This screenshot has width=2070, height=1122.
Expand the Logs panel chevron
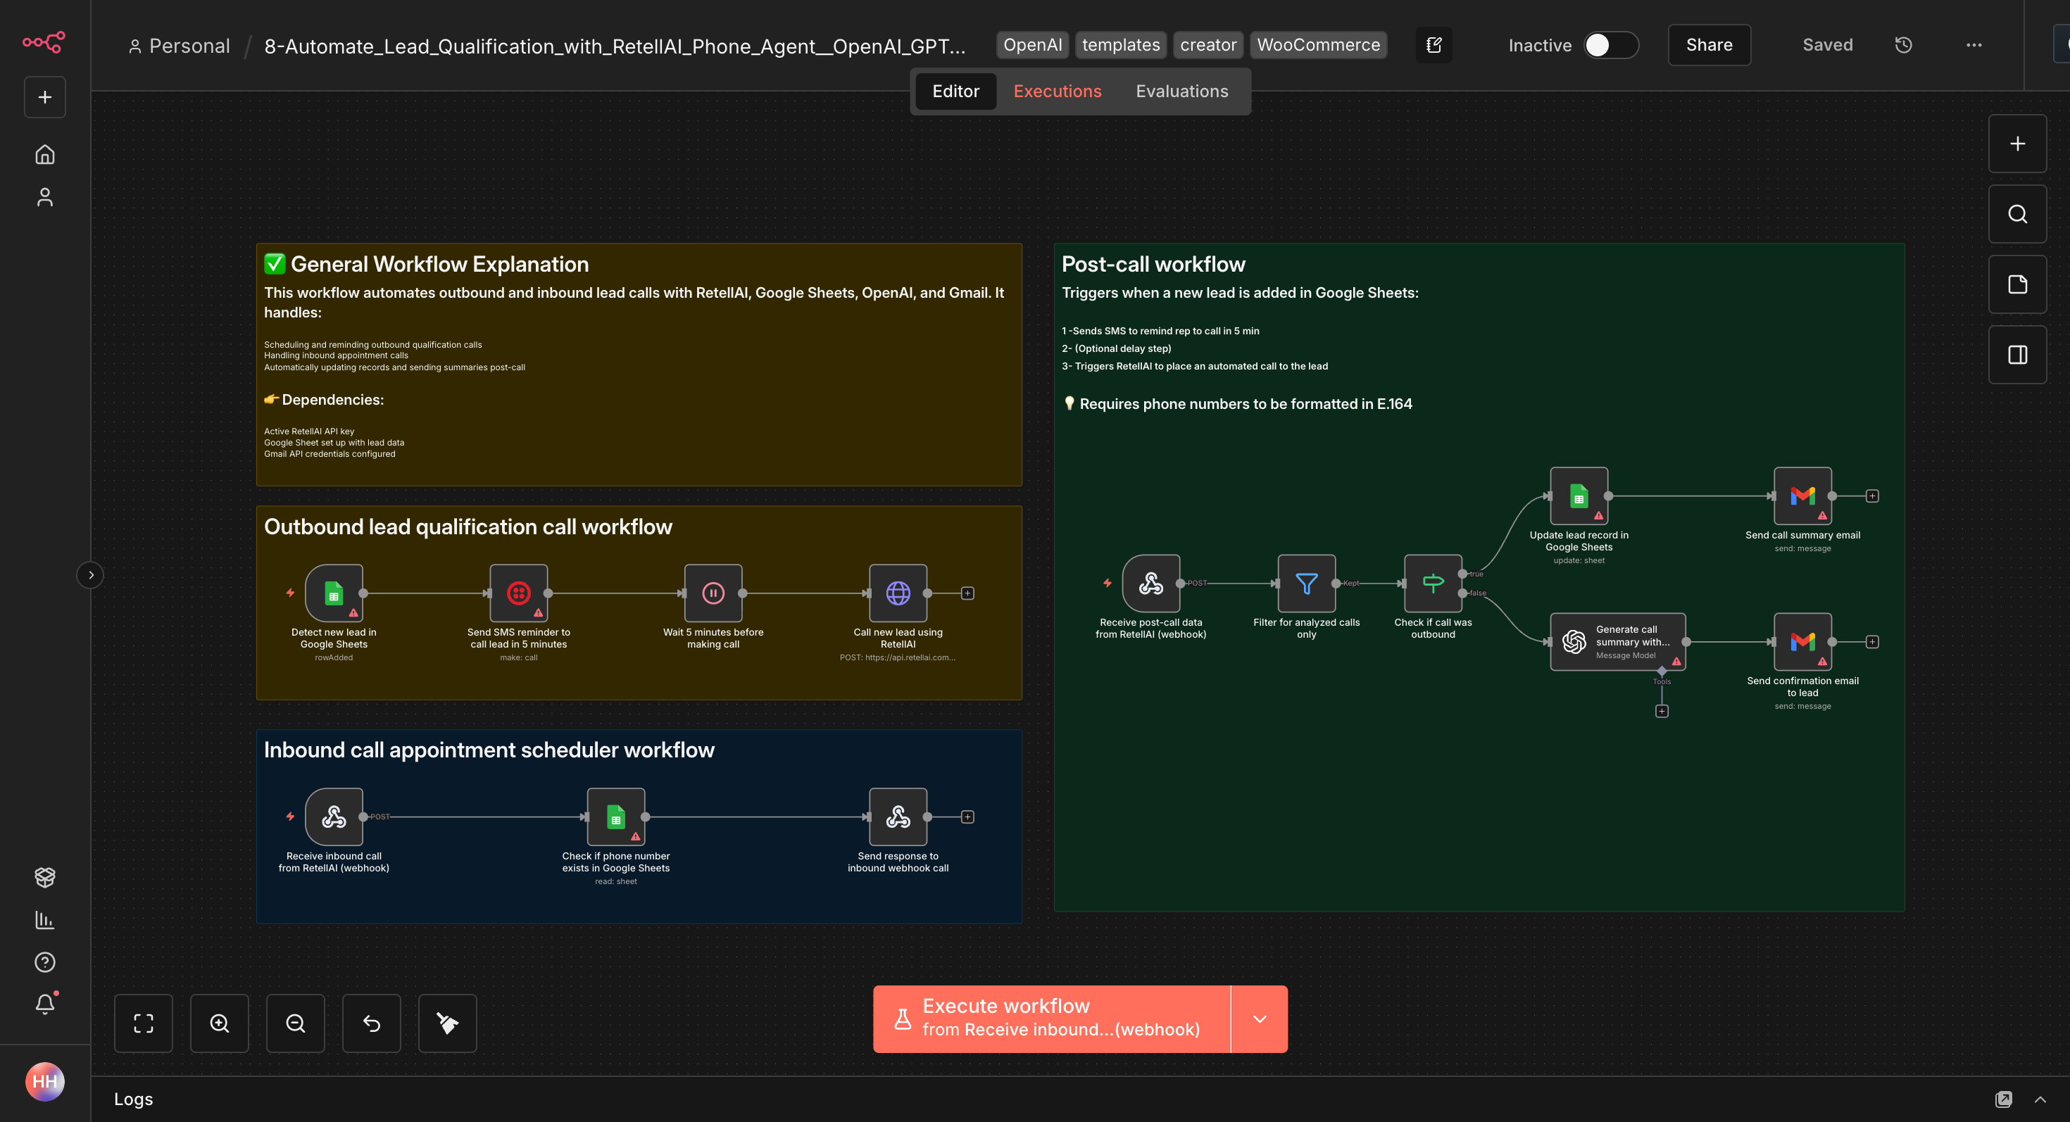2040,1099
